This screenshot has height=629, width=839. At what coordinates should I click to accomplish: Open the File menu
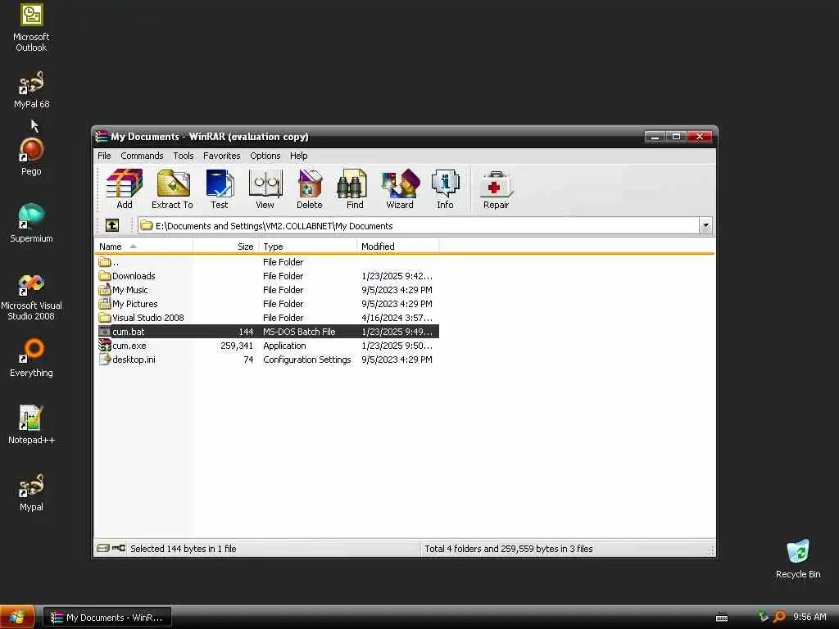click(x=104, y=156)
